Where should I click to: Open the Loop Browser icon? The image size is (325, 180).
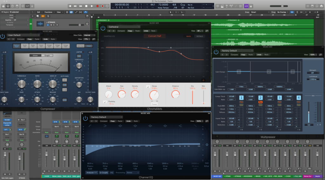coord(317,6)
